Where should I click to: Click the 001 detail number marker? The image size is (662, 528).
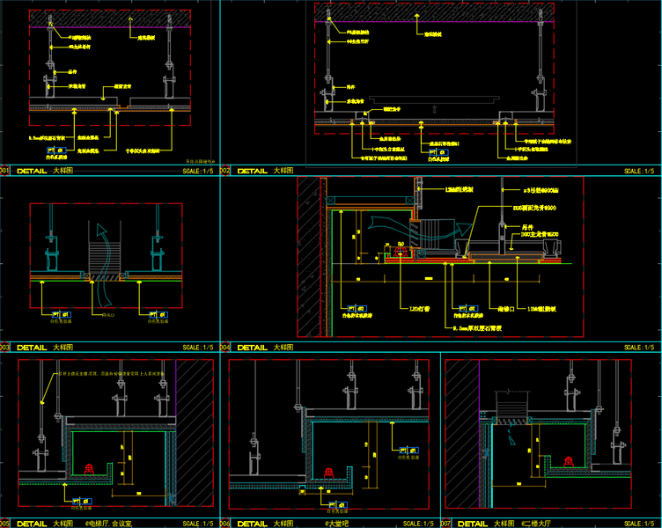[4, 171]
